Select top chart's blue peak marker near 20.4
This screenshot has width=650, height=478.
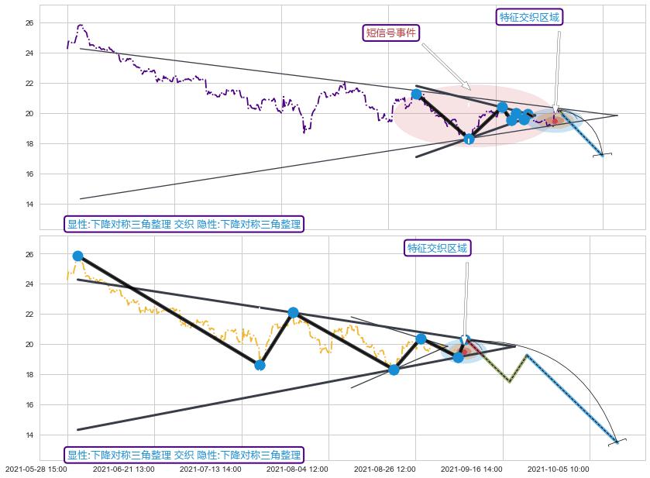click(502, 107)
